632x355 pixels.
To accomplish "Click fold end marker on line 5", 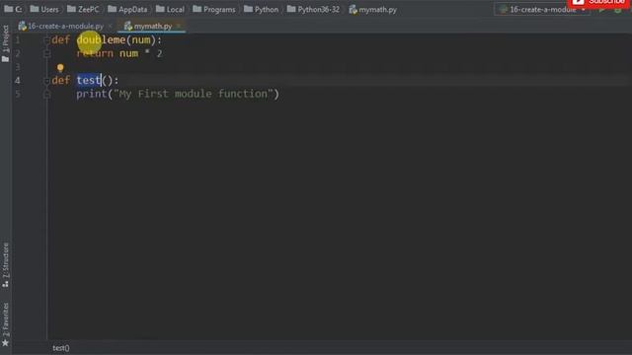I will 46,95.
